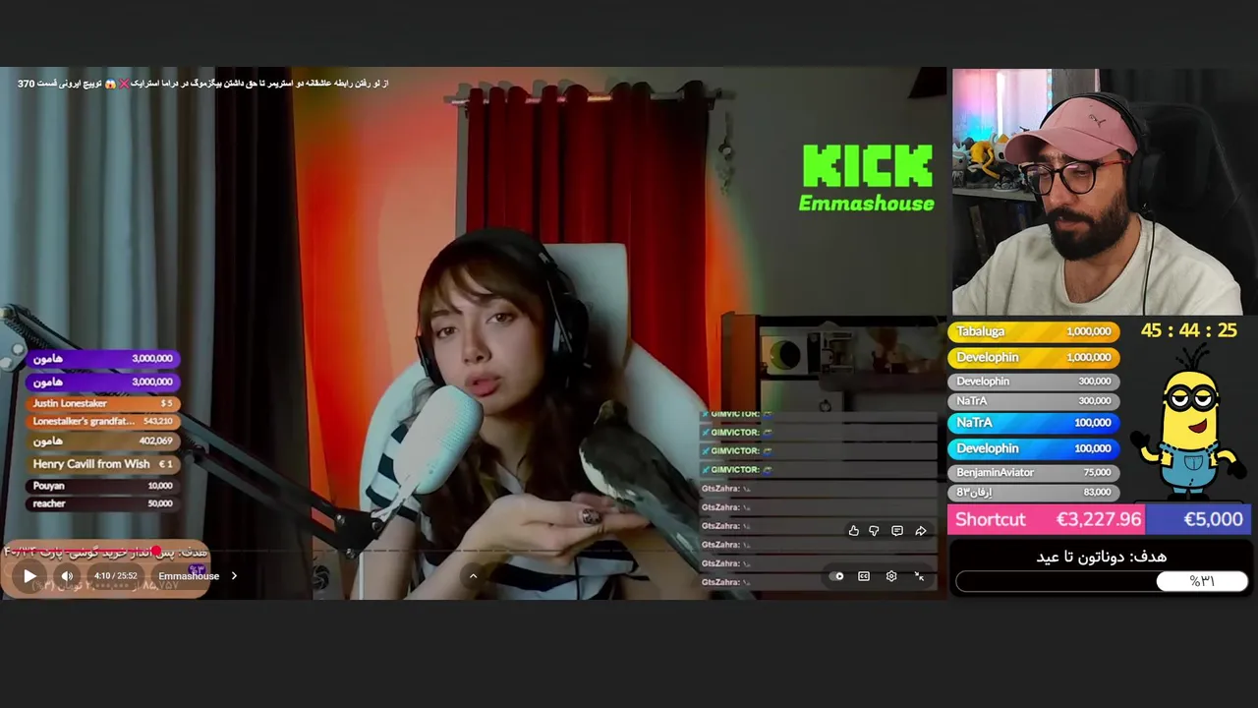
Task: Click the red progress bar scrubber handle
Action: 154,551
